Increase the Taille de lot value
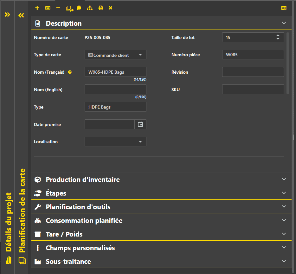The height and width of the screenshot is (274, 296). tap(278, 36)
